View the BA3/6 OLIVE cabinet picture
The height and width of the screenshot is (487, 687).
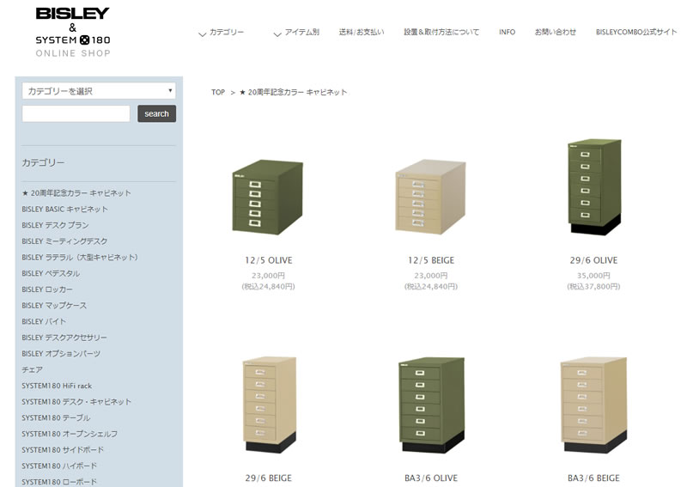coord(430,404)
